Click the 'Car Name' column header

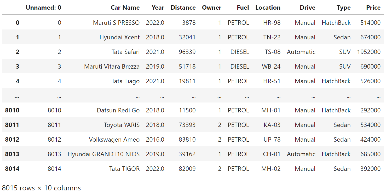pos(125,8)
